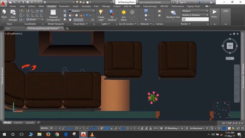Click the Workspace gear in quick access toolbar
Screen dimensions: 245x138
(x=45, y=2)
